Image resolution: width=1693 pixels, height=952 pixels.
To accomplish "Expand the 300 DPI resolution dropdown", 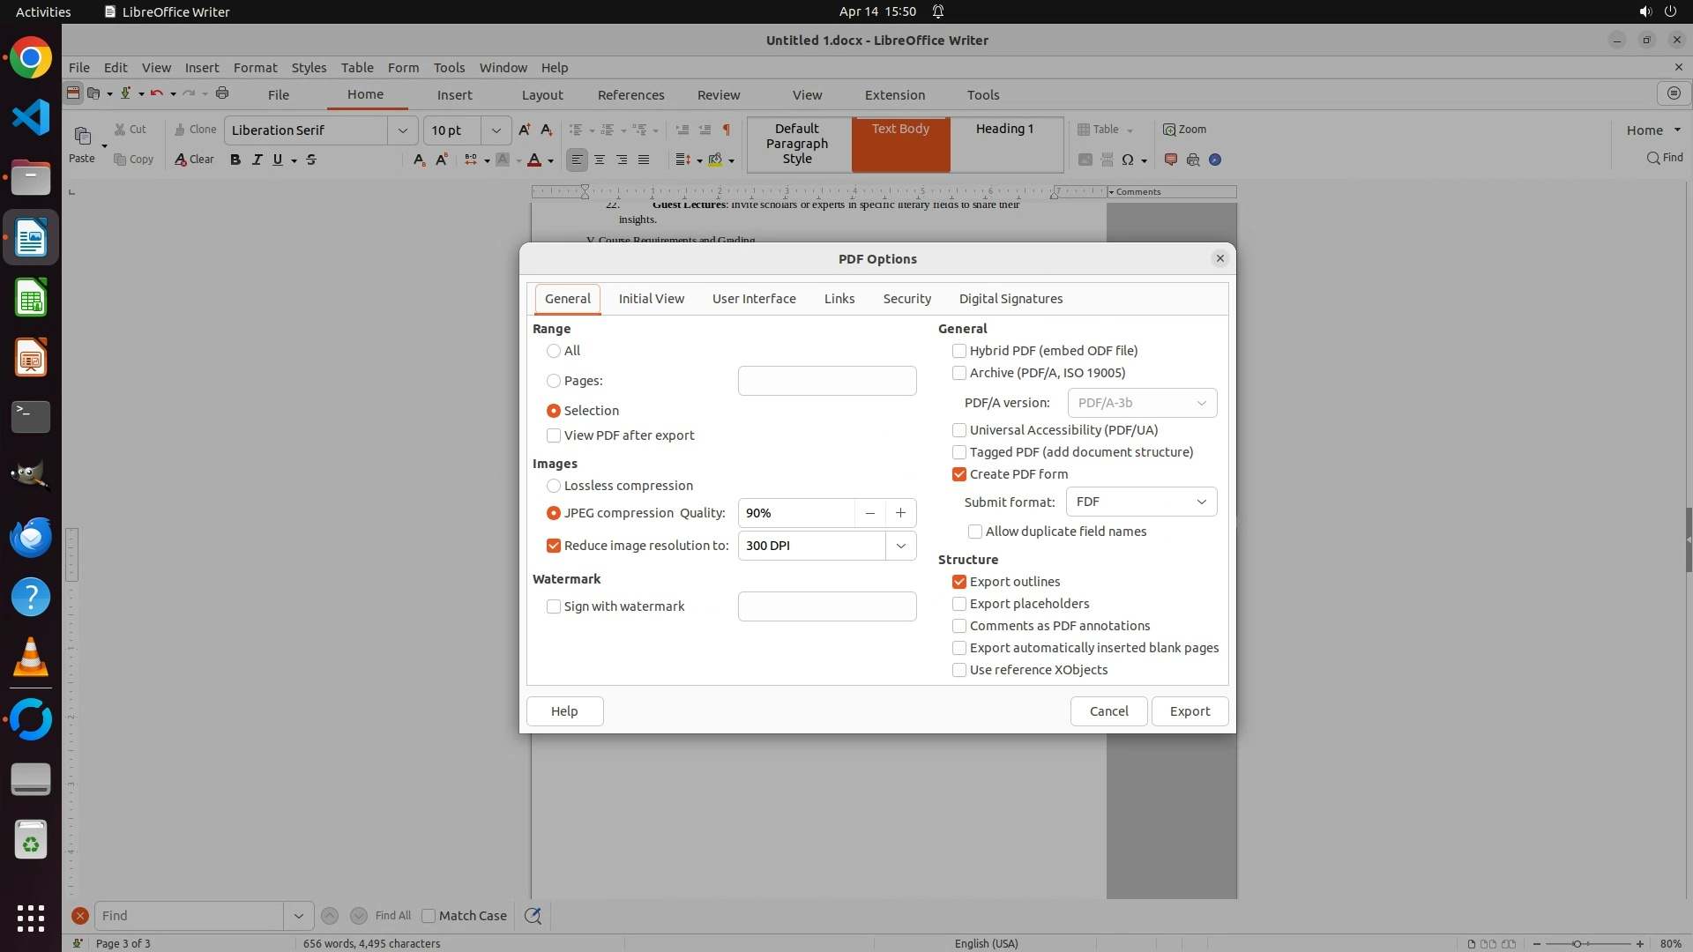I will click(900, 546).
